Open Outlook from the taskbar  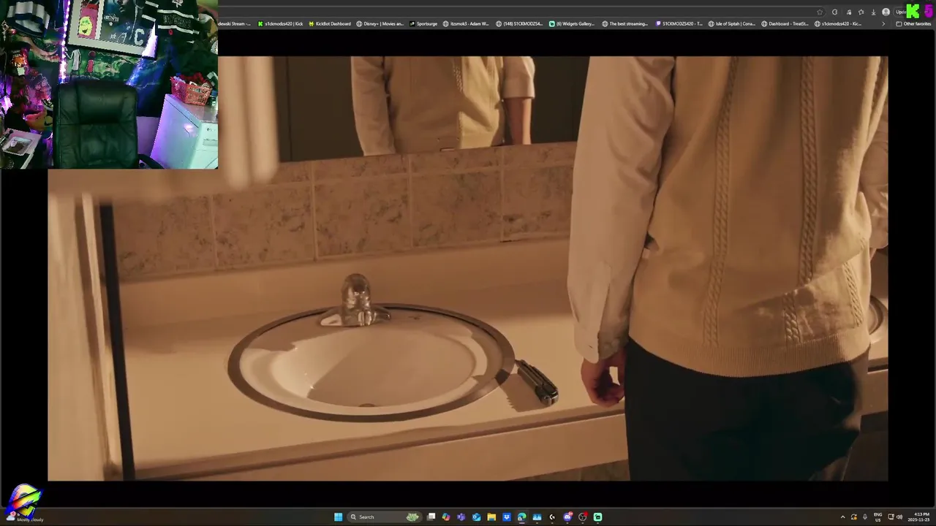pos(476,517)
